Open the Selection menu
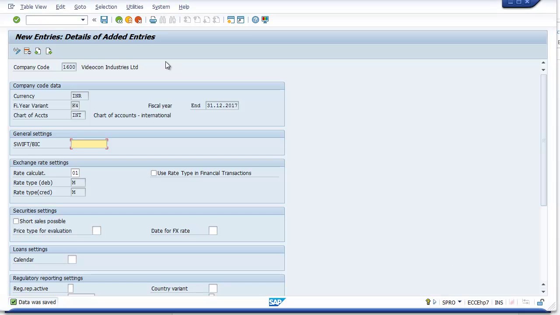 [106, 7]
